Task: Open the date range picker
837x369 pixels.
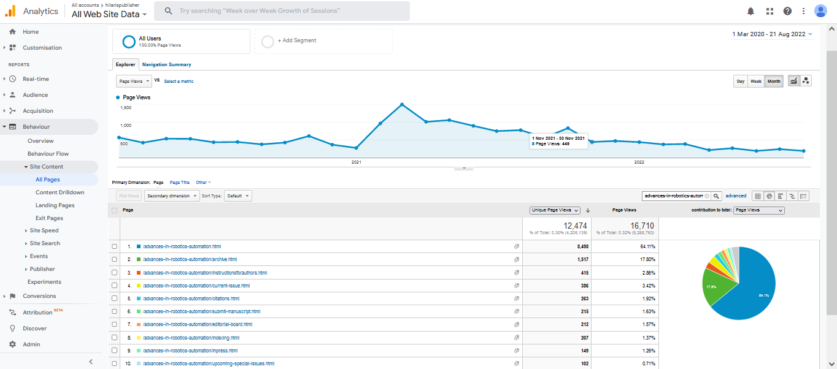Action: pyautogui.click(x=772, y=34)
